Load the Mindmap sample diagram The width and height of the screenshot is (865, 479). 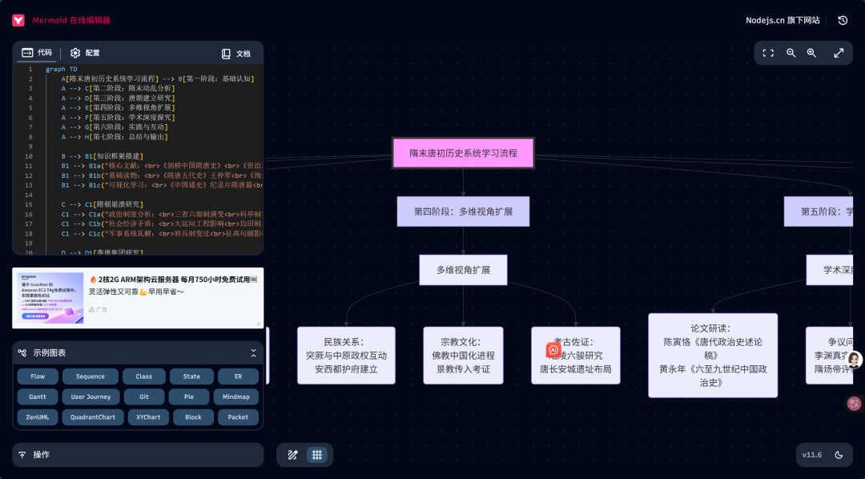[236, 396]
